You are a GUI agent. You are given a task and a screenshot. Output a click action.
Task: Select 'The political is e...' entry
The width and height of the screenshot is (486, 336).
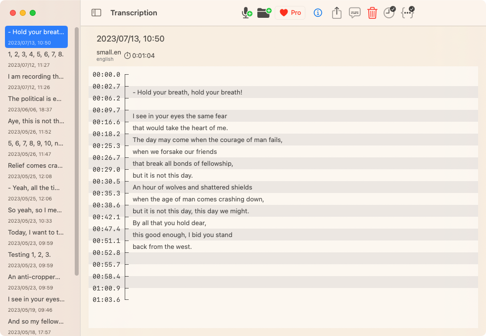pyautogui.click(x=36, y=104)
